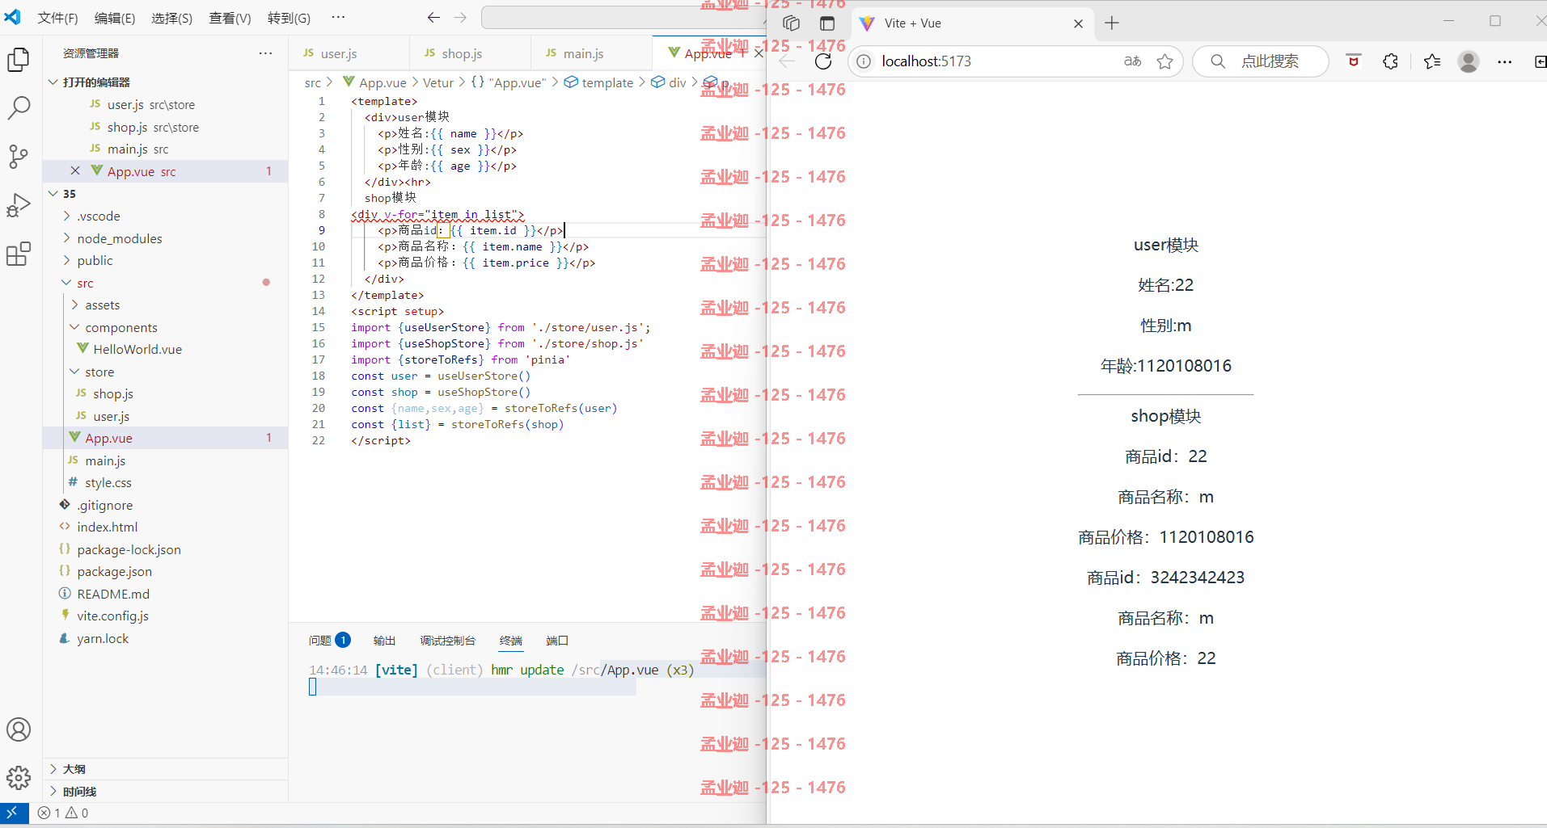
Task: Open a new browser tab
Action: (1112, 23)
